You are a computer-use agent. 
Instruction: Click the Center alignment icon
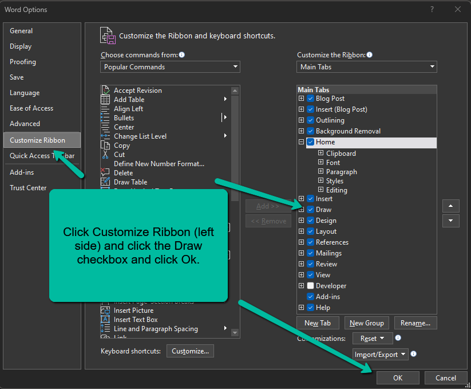tap(105, 127)
